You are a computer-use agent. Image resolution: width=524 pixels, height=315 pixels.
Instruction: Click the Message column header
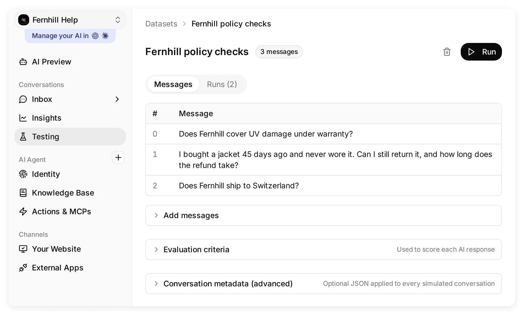[196, 113]
